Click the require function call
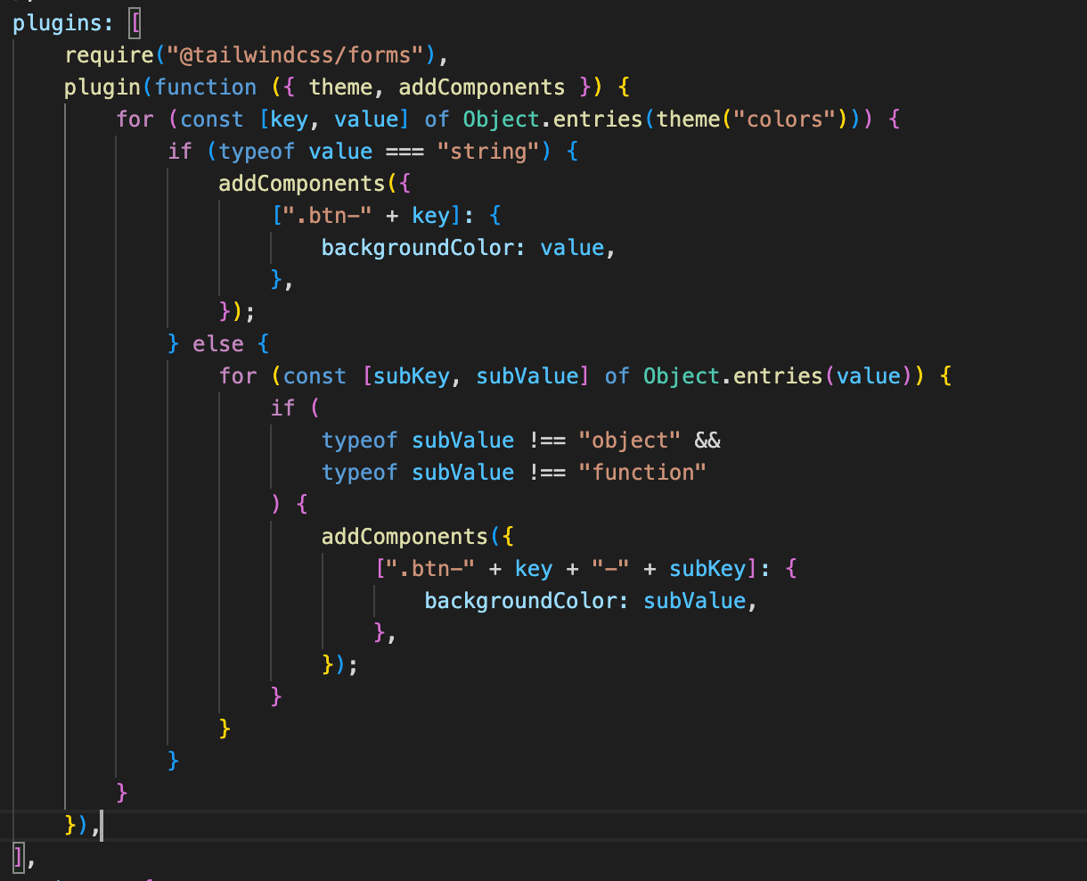1087x881 pixels. [x=108, y=55]
